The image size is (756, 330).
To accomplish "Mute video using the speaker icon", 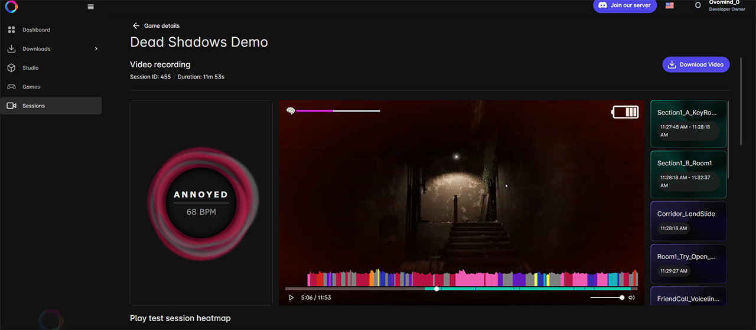I will click(x=631, y=298).
